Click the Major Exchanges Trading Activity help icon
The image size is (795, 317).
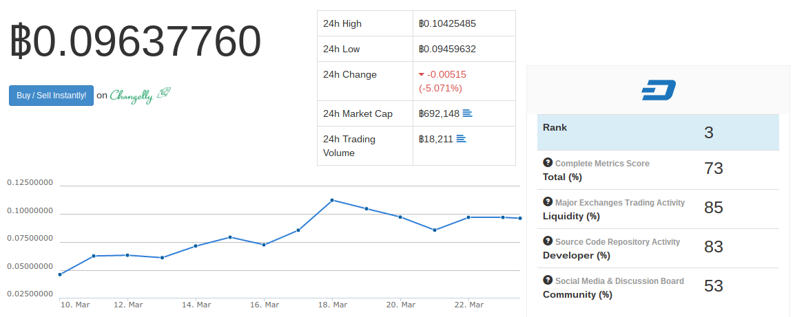click(548, 201)
